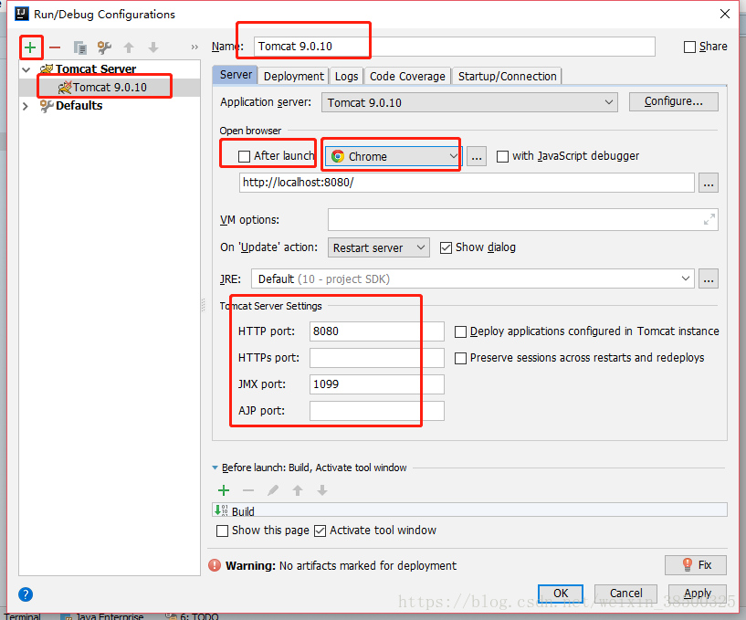The height and width of the screenshot is (620, 746).
Task: Move the before-launch task up
Action: [x=298, y=490]
